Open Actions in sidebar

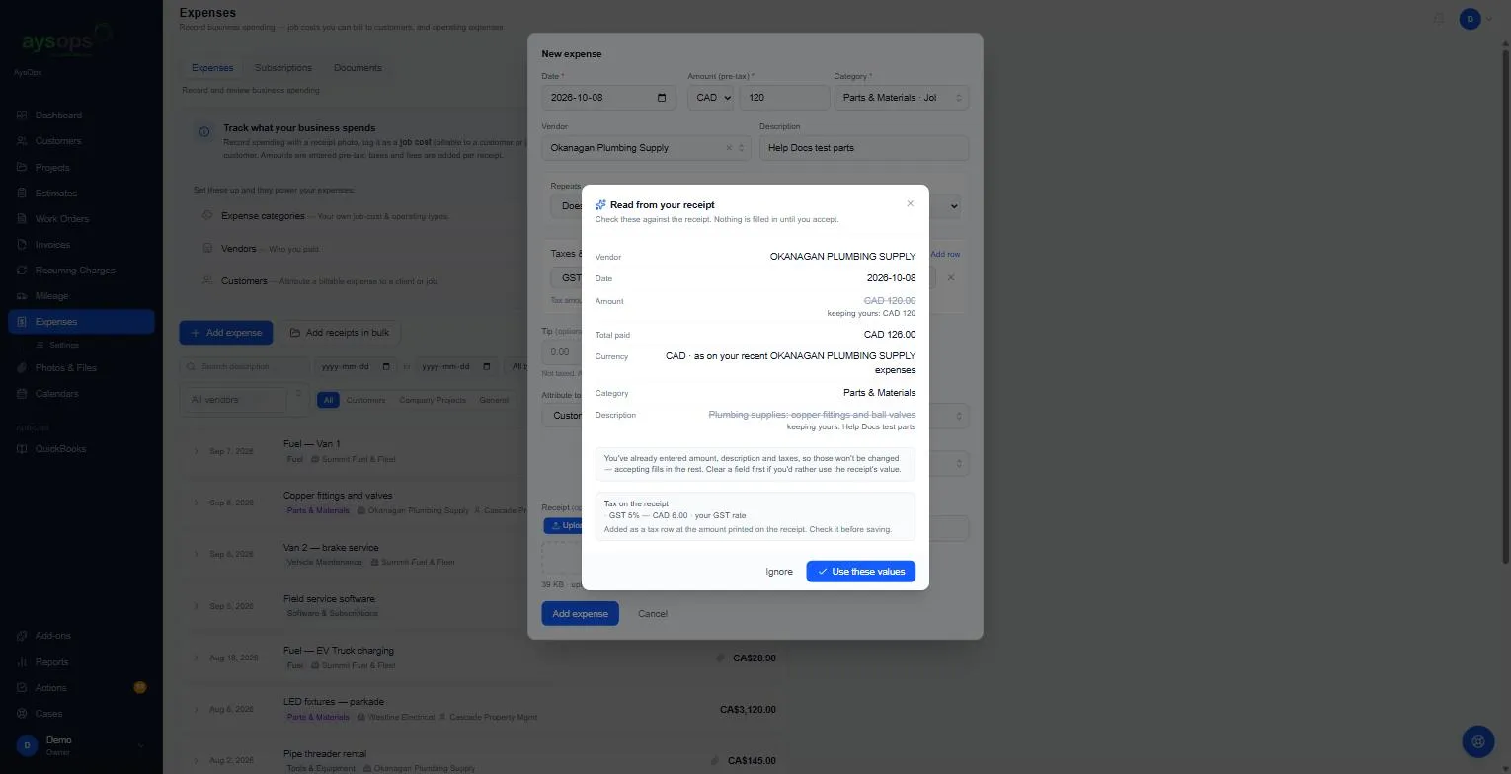[x=50, y=688]
